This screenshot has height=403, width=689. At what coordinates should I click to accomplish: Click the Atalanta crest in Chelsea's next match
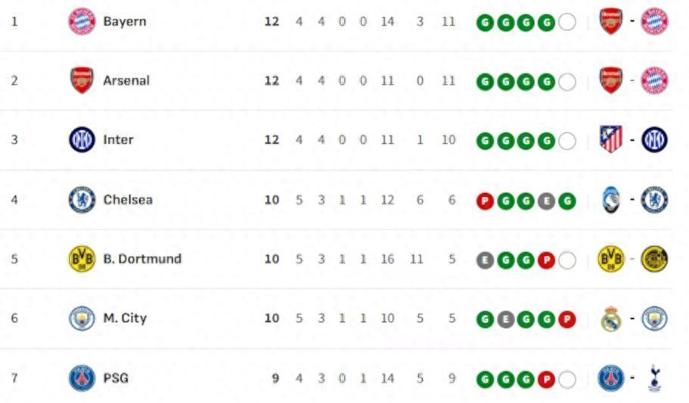click(x=611, y=200)
